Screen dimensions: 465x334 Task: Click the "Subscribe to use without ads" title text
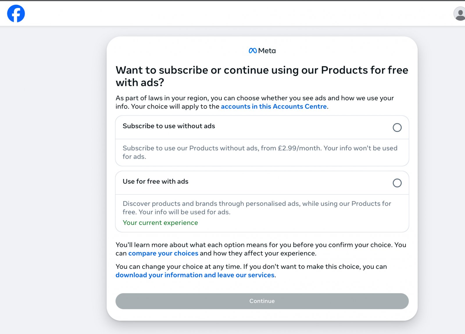point(169,126)
